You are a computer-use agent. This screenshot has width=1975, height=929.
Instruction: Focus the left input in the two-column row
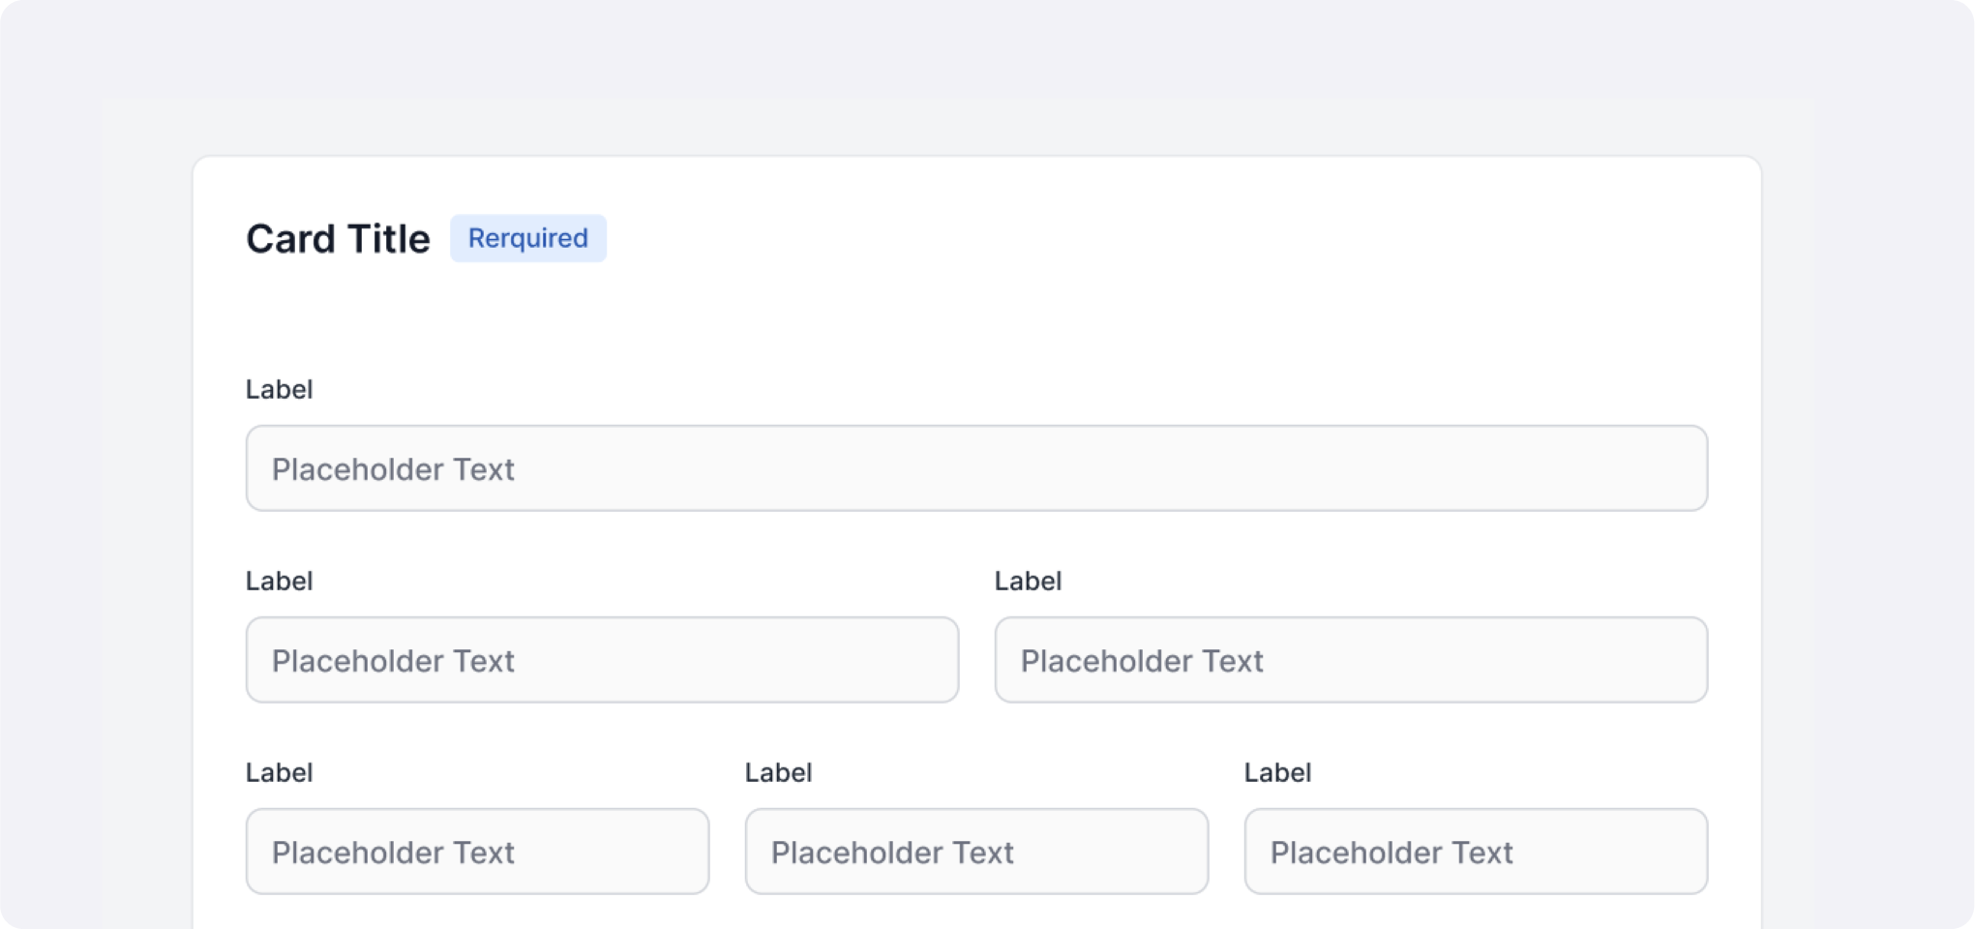click(x=602, y=660)
